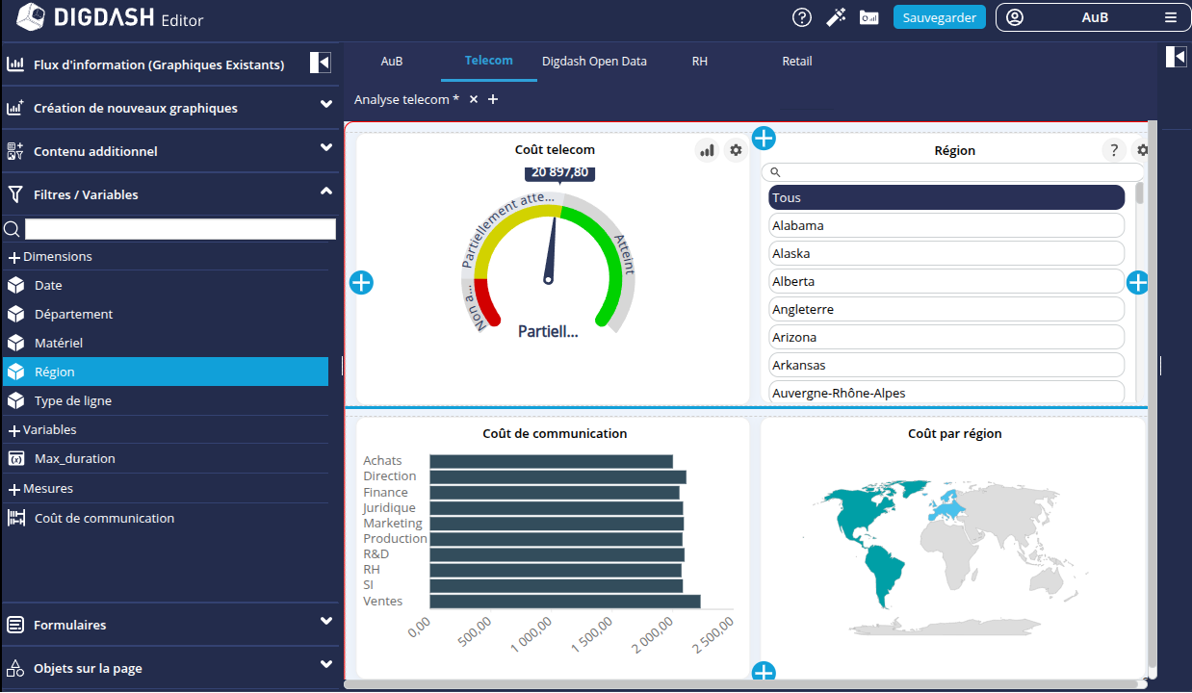This screenshot has width=1192, height=693.
Task: Expand Création de nouveaux graphiques section
Action: pyautogui.click(x=326, y=105)
